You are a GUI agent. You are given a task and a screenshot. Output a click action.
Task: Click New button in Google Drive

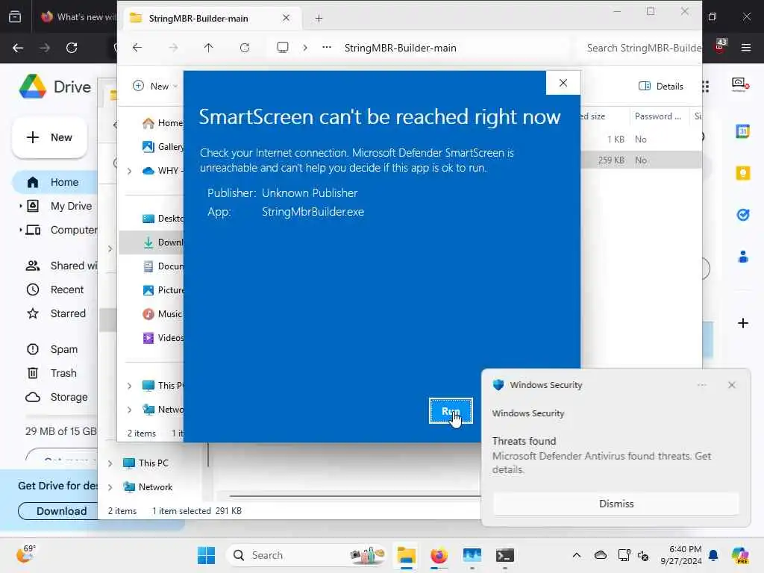49,137
